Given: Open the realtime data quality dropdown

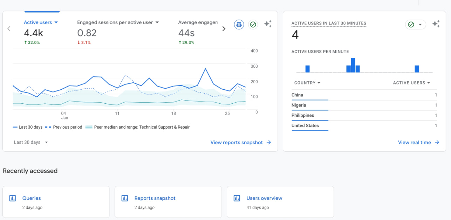Looking at the screenshot, I should [416, 25].
